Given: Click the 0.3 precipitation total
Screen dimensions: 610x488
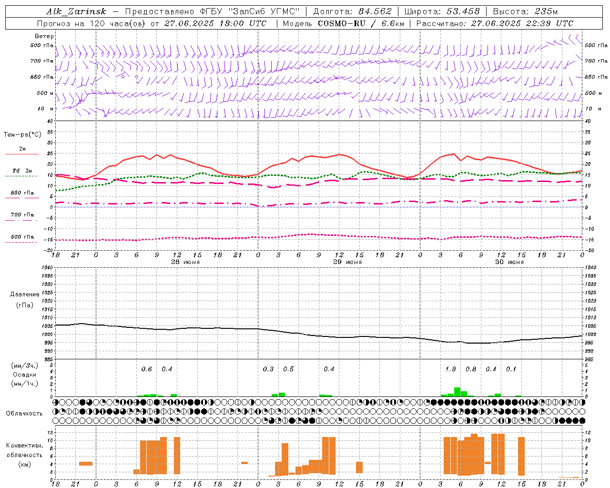Looking at the screenshot, I should click(268, 369).
